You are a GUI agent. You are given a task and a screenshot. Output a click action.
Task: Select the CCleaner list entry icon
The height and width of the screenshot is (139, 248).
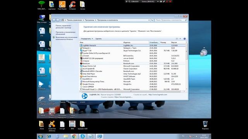click(x=81, y=61)
